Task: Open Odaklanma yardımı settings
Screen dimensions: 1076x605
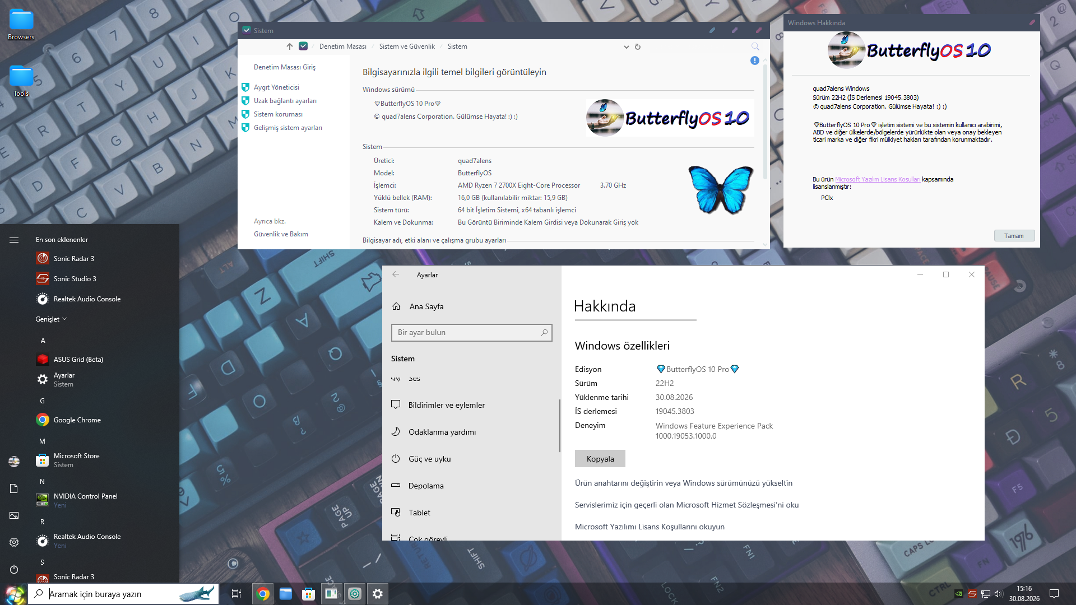Action: coord(471,432)
